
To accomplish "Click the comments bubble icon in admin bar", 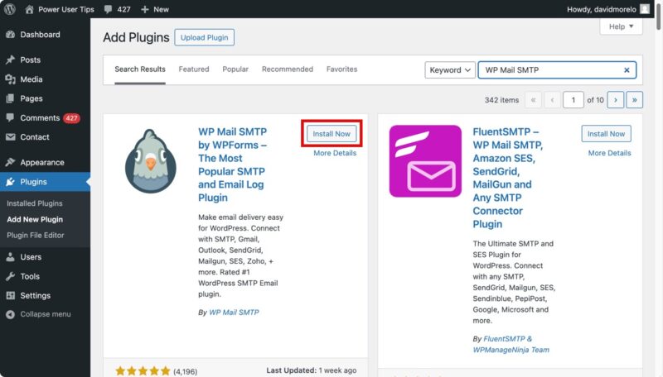I will tap(109, 9).
